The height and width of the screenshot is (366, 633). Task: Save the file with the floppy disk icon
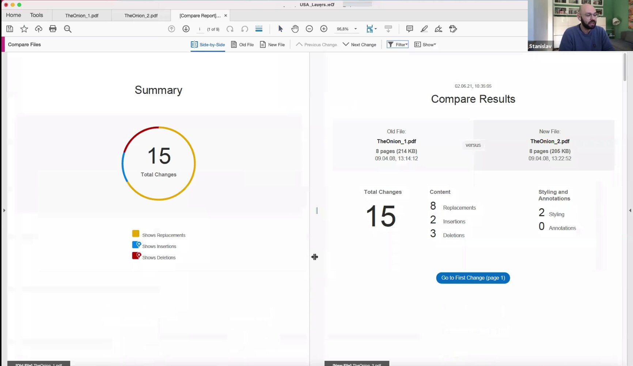[10, 29]
